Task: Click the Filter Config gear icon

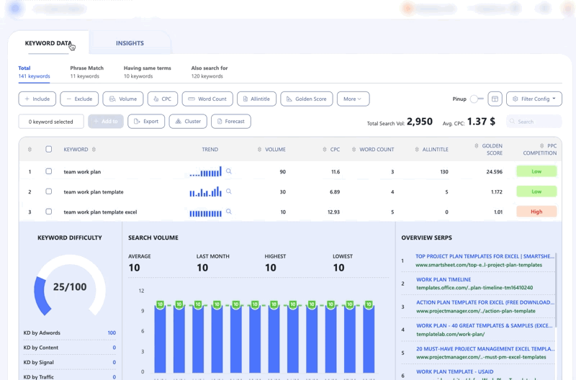Action: tap(515, 99)
